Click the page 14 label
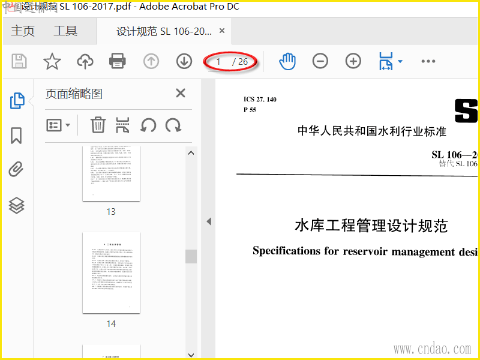480x360 pixels. 111,324
